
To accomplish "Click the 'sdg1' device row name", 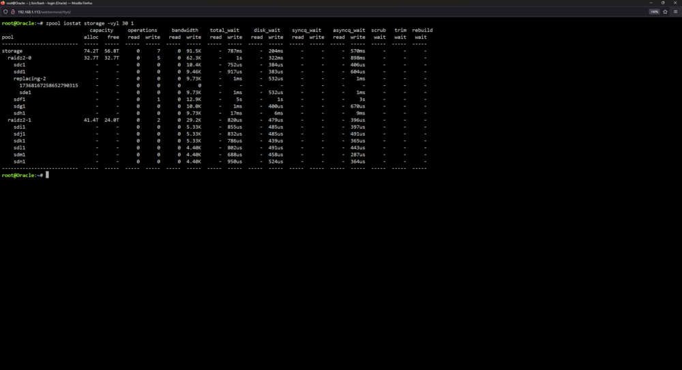I will [20, 106].
